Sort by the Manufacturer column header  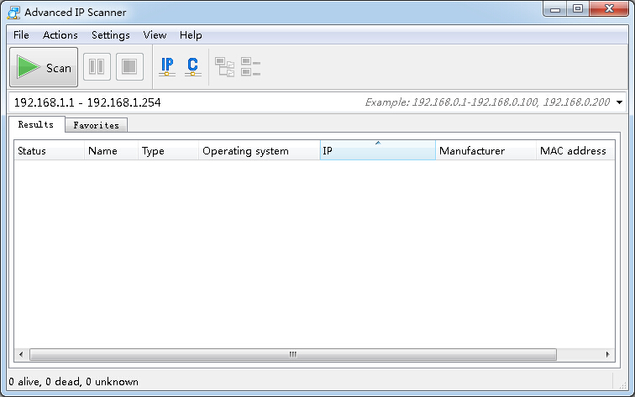[x=485, y=151]
